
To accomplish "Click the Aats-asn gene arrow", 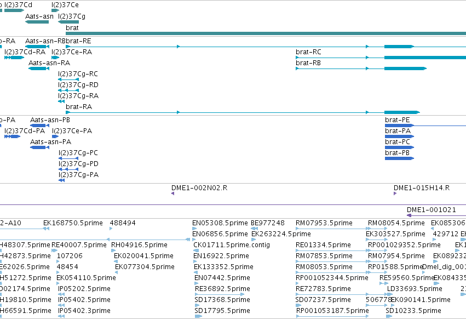I will [x=37, y=22].
